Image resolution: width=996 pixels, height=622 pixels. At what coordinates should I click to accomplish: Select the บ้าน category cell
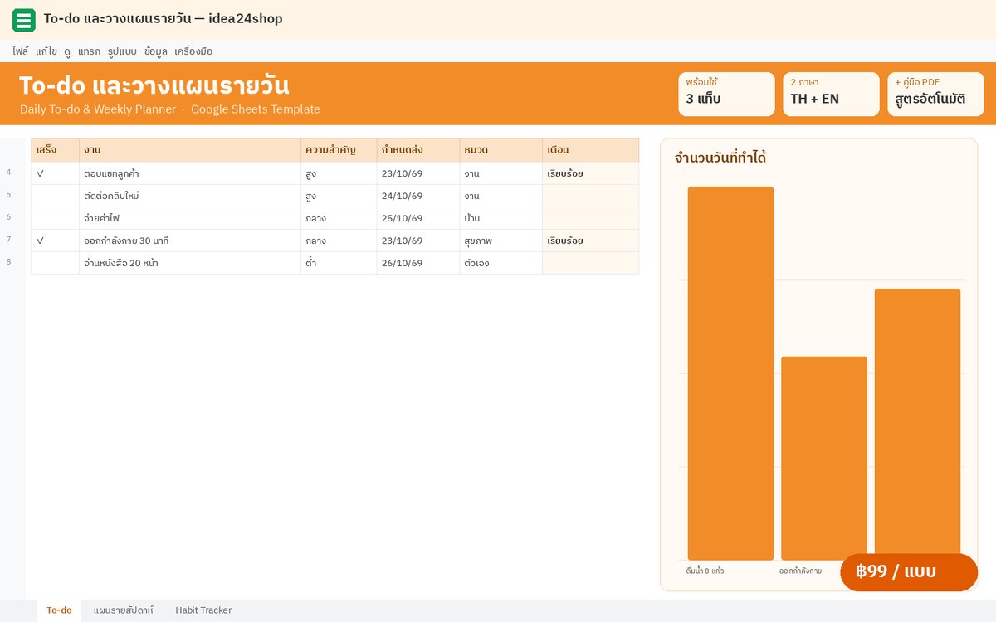(x=501, y=218)
